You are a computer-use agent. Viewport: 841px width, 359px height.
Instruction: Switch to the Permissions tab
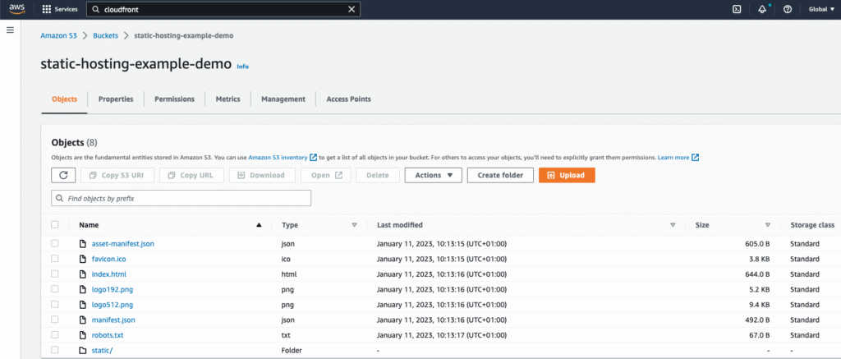174,99
